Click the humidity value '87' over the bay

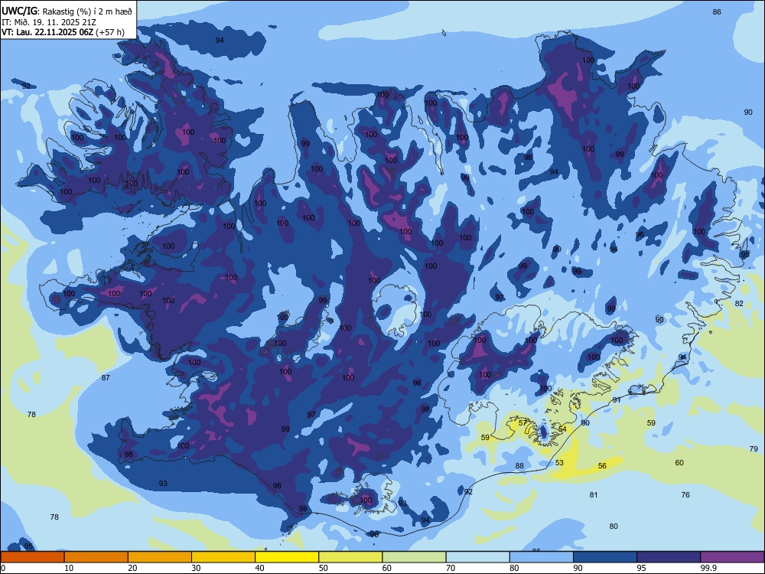pos(106,377)
